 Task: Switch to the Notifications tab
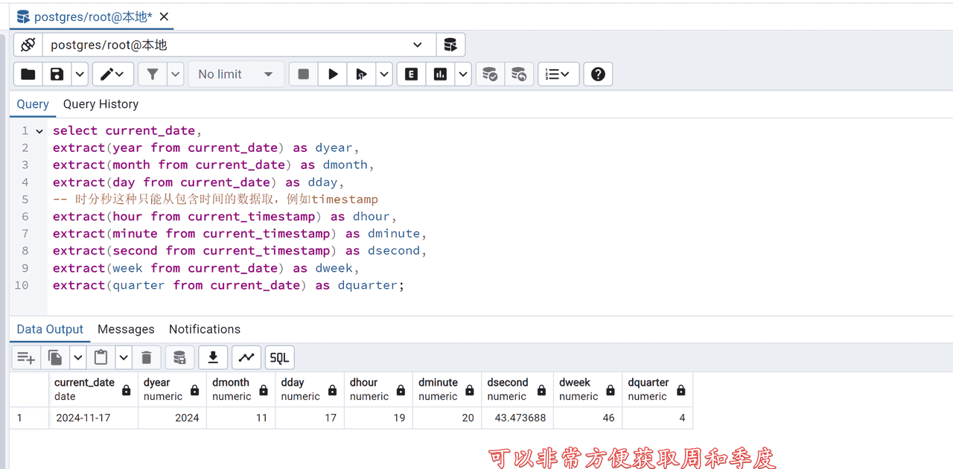204,329
